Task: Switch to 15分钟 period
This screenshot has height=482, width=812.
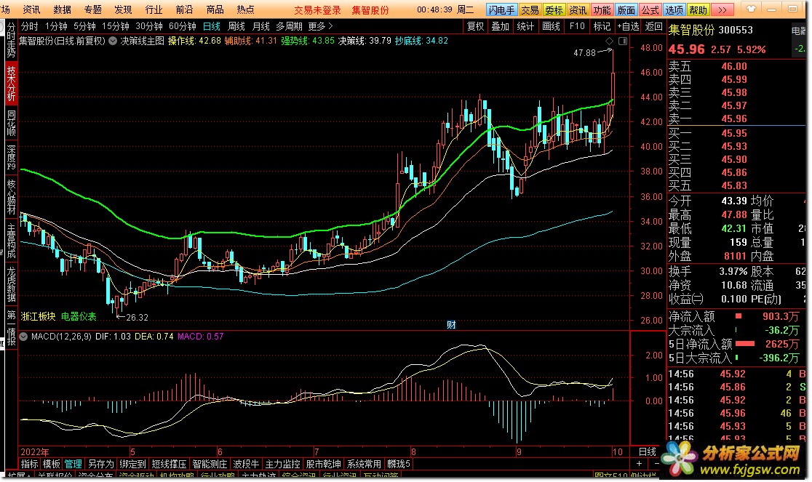Action: (x=116, y=26)
